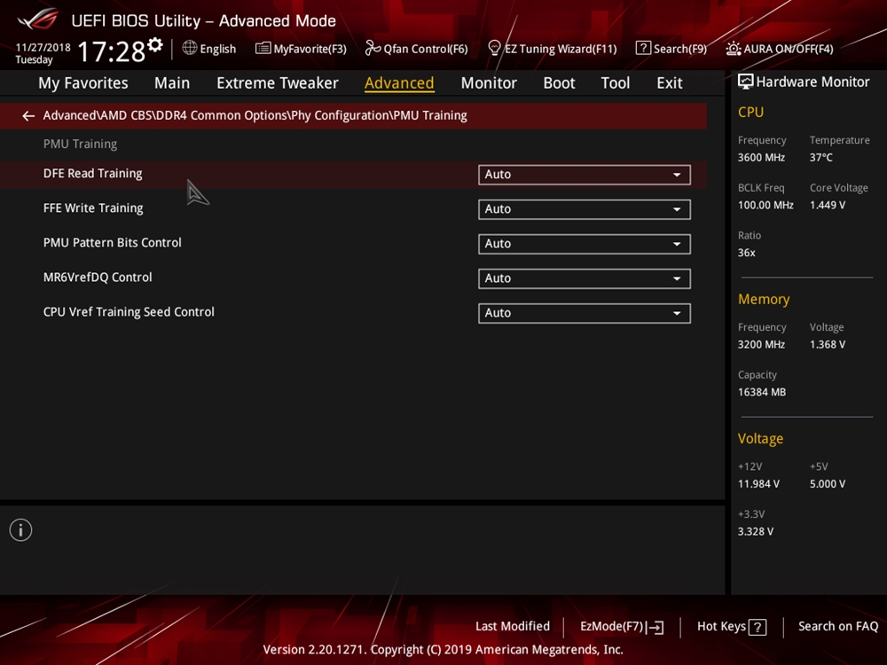Open PMU Pattern Bits Control dropdown
This screenshot has height=665, width=887.
[x=585, y=244]
